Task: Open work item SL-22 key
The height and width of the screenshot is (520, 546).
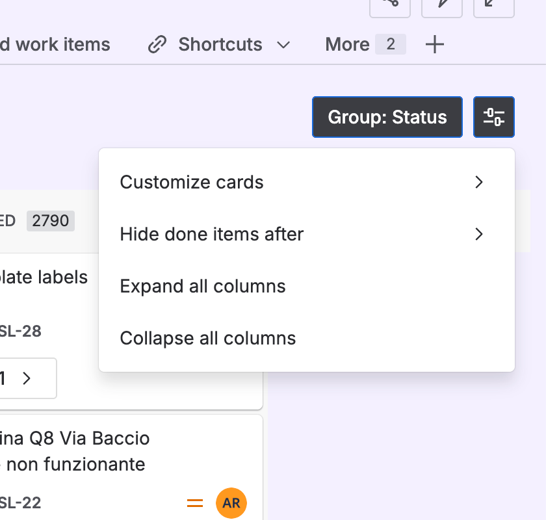Action: point(19,502)
